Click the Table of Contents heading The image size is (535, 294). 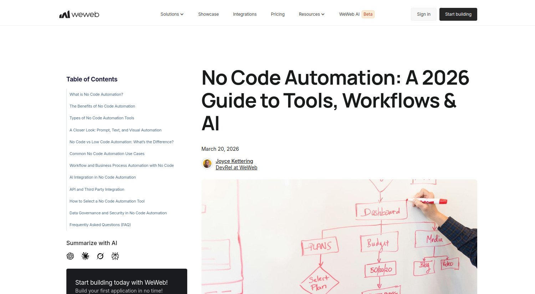click(x=92, y=79)
